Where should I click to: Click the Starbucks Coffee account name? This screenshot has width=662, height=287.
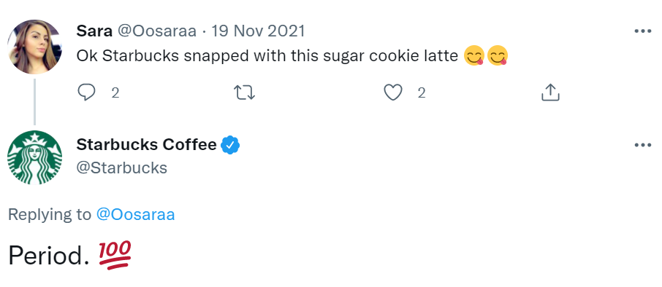(146, 144)
